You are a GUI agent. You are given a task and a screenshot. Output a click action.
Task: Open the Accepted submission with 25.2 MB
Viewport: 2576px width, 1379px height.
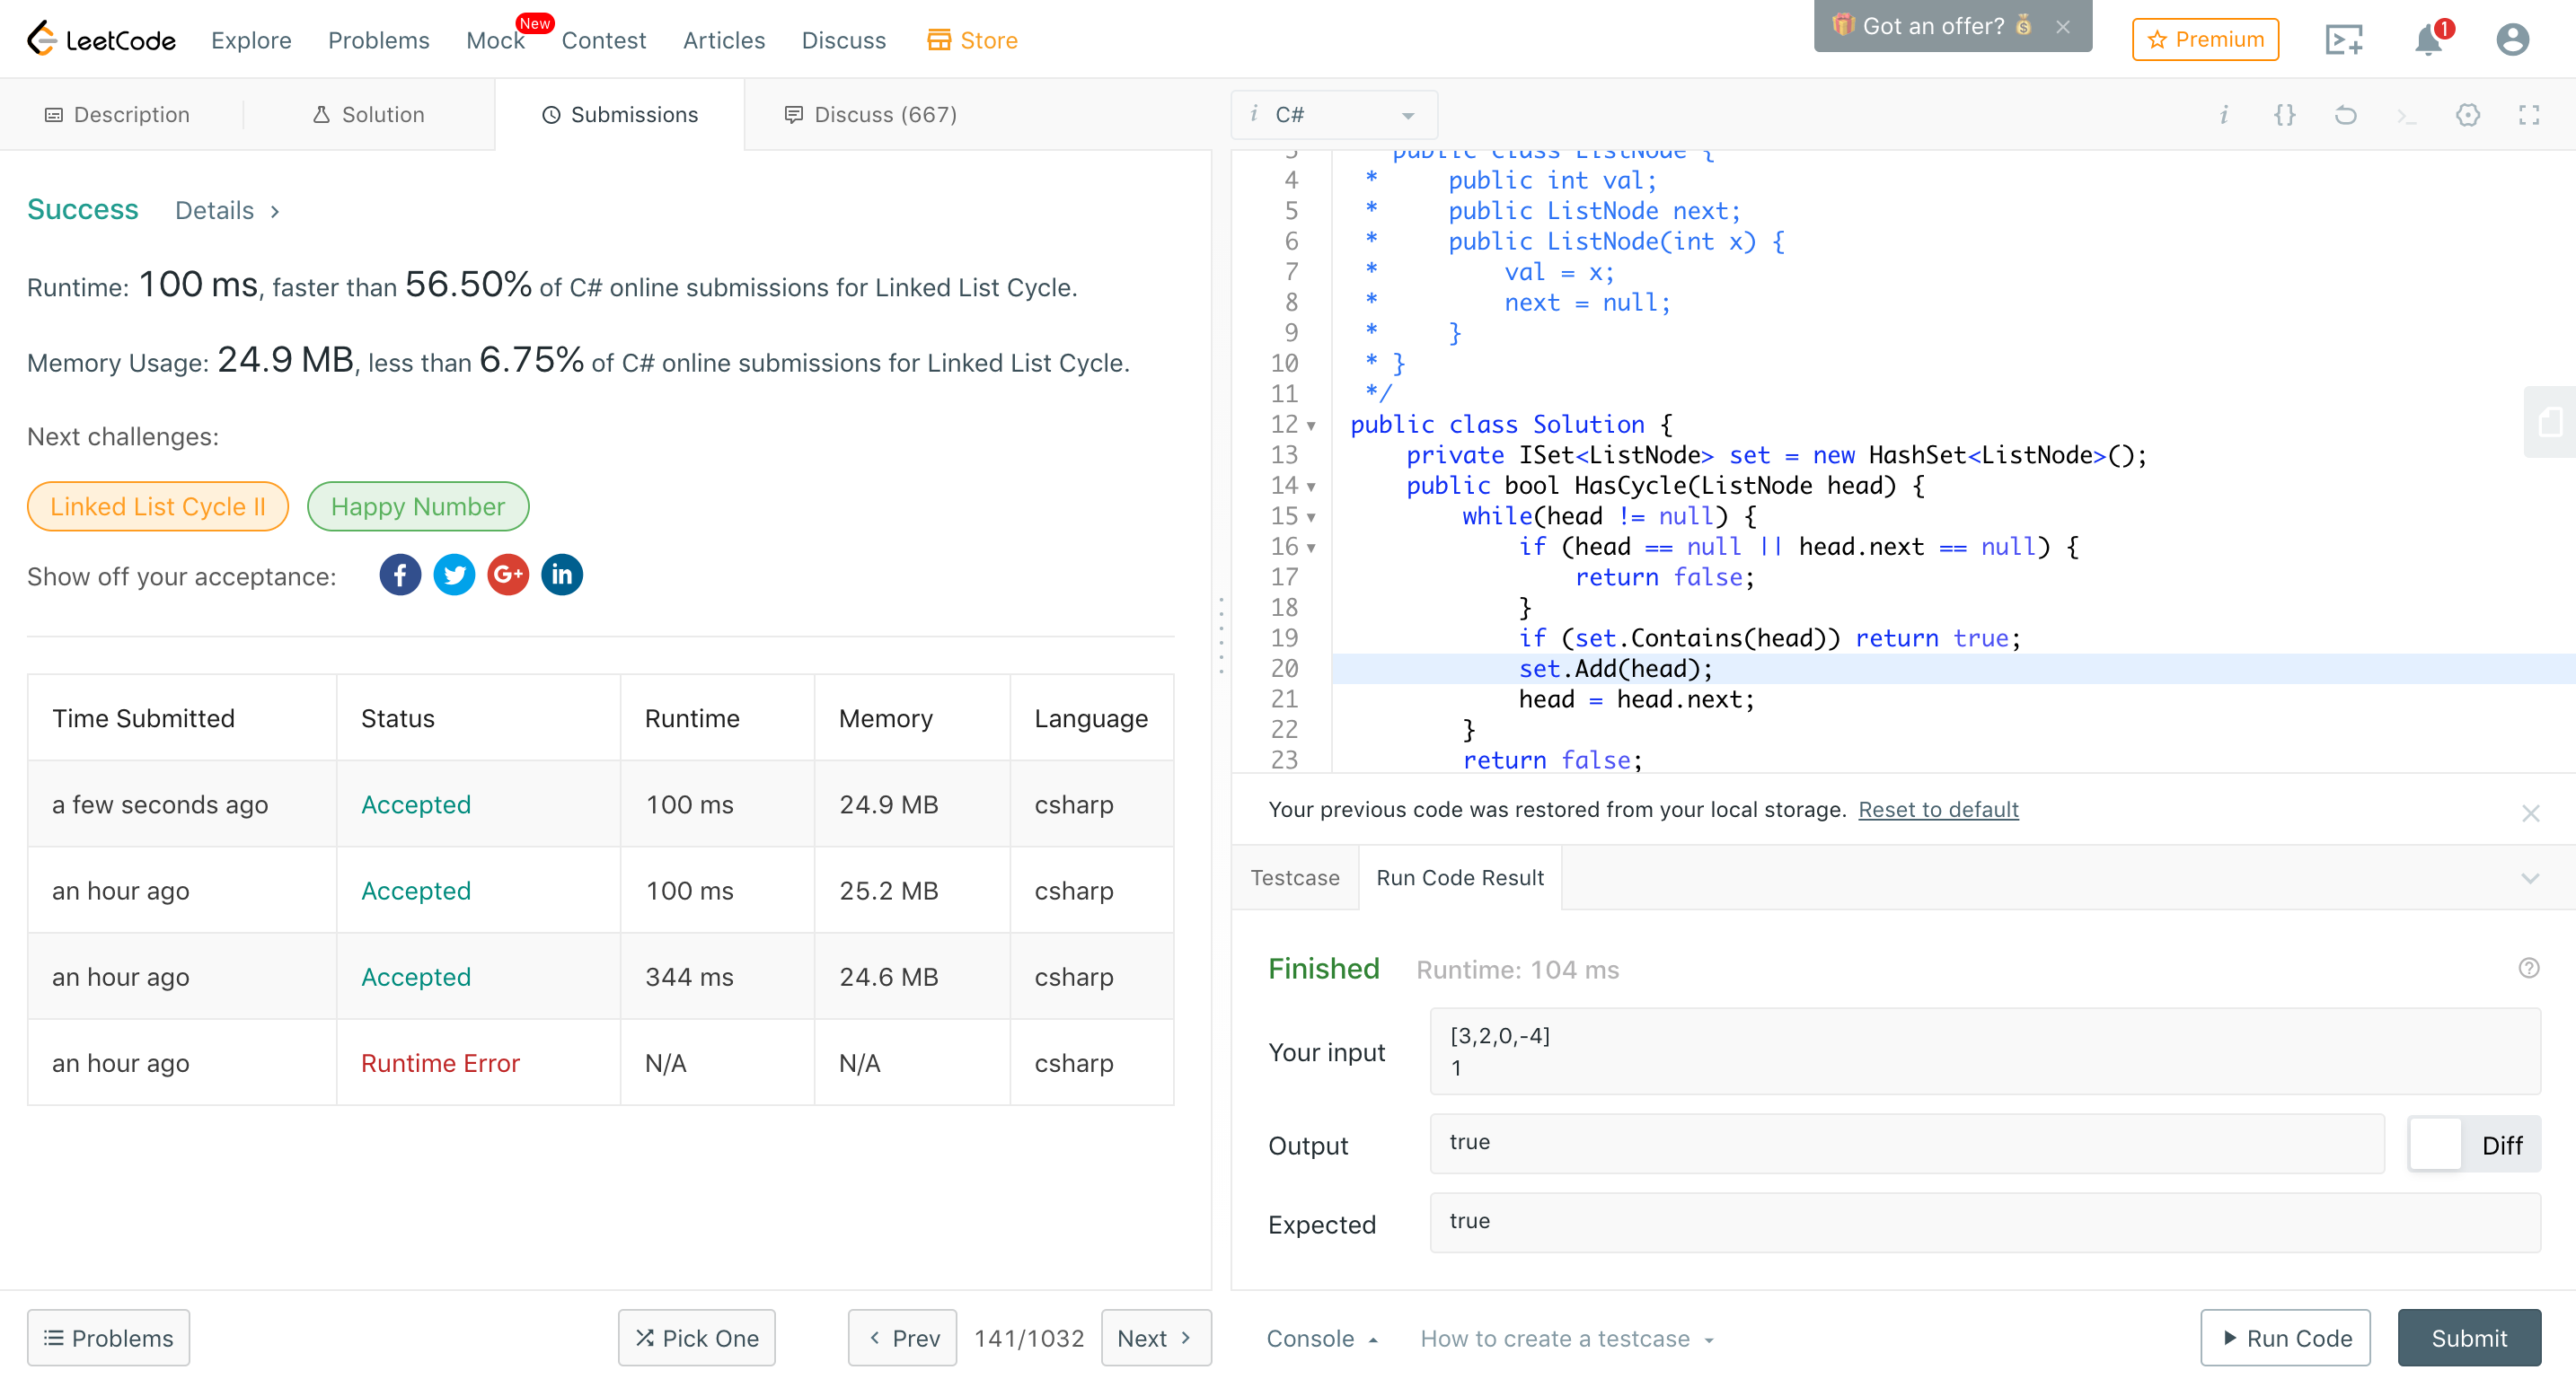pos(415,891)
